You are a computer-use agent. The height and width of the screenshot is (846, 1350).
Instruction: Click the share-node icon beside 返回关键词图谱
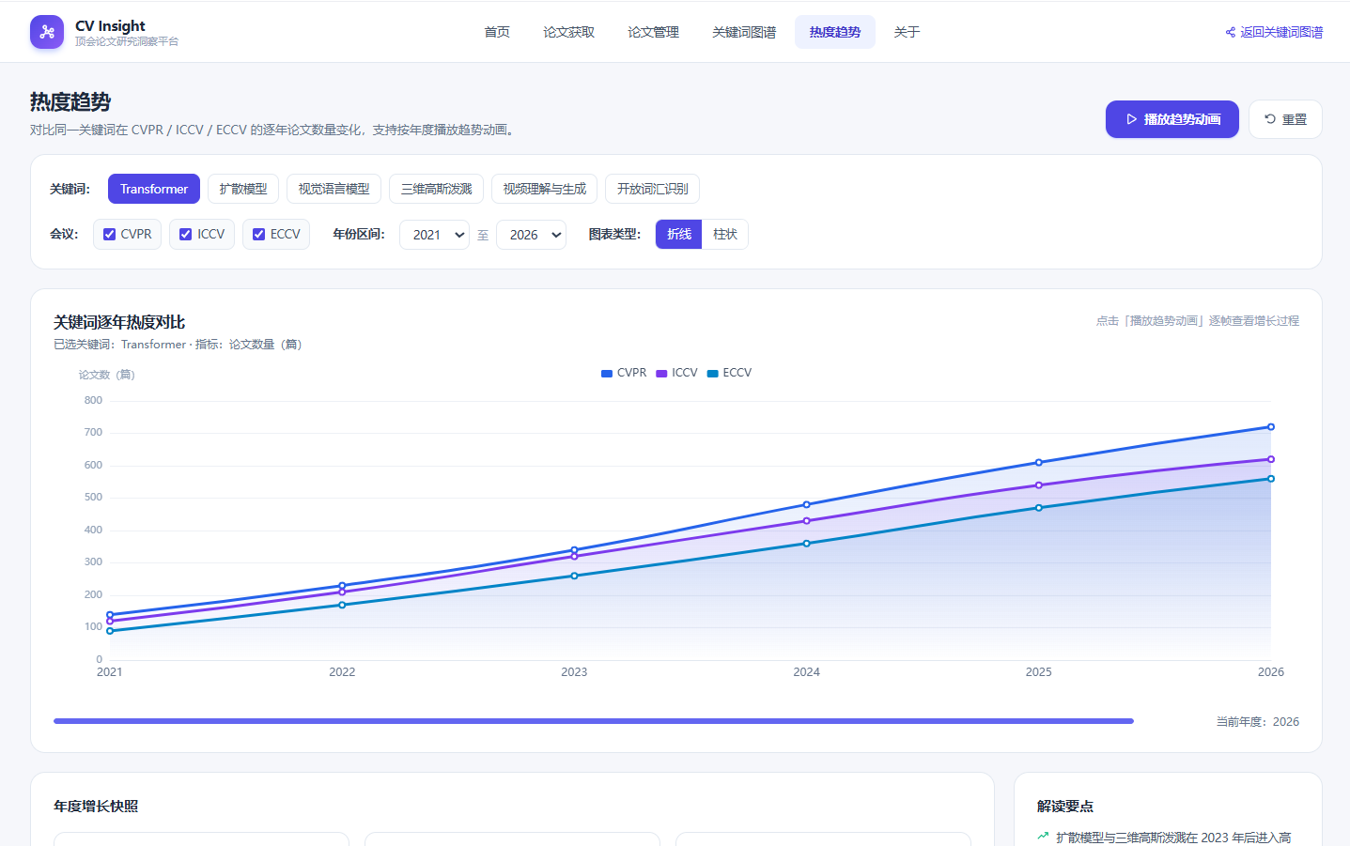[x=1231, y=32]
